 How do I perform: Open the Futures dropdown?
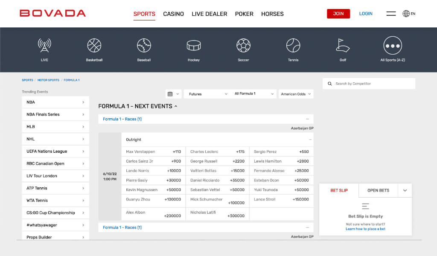208,94
